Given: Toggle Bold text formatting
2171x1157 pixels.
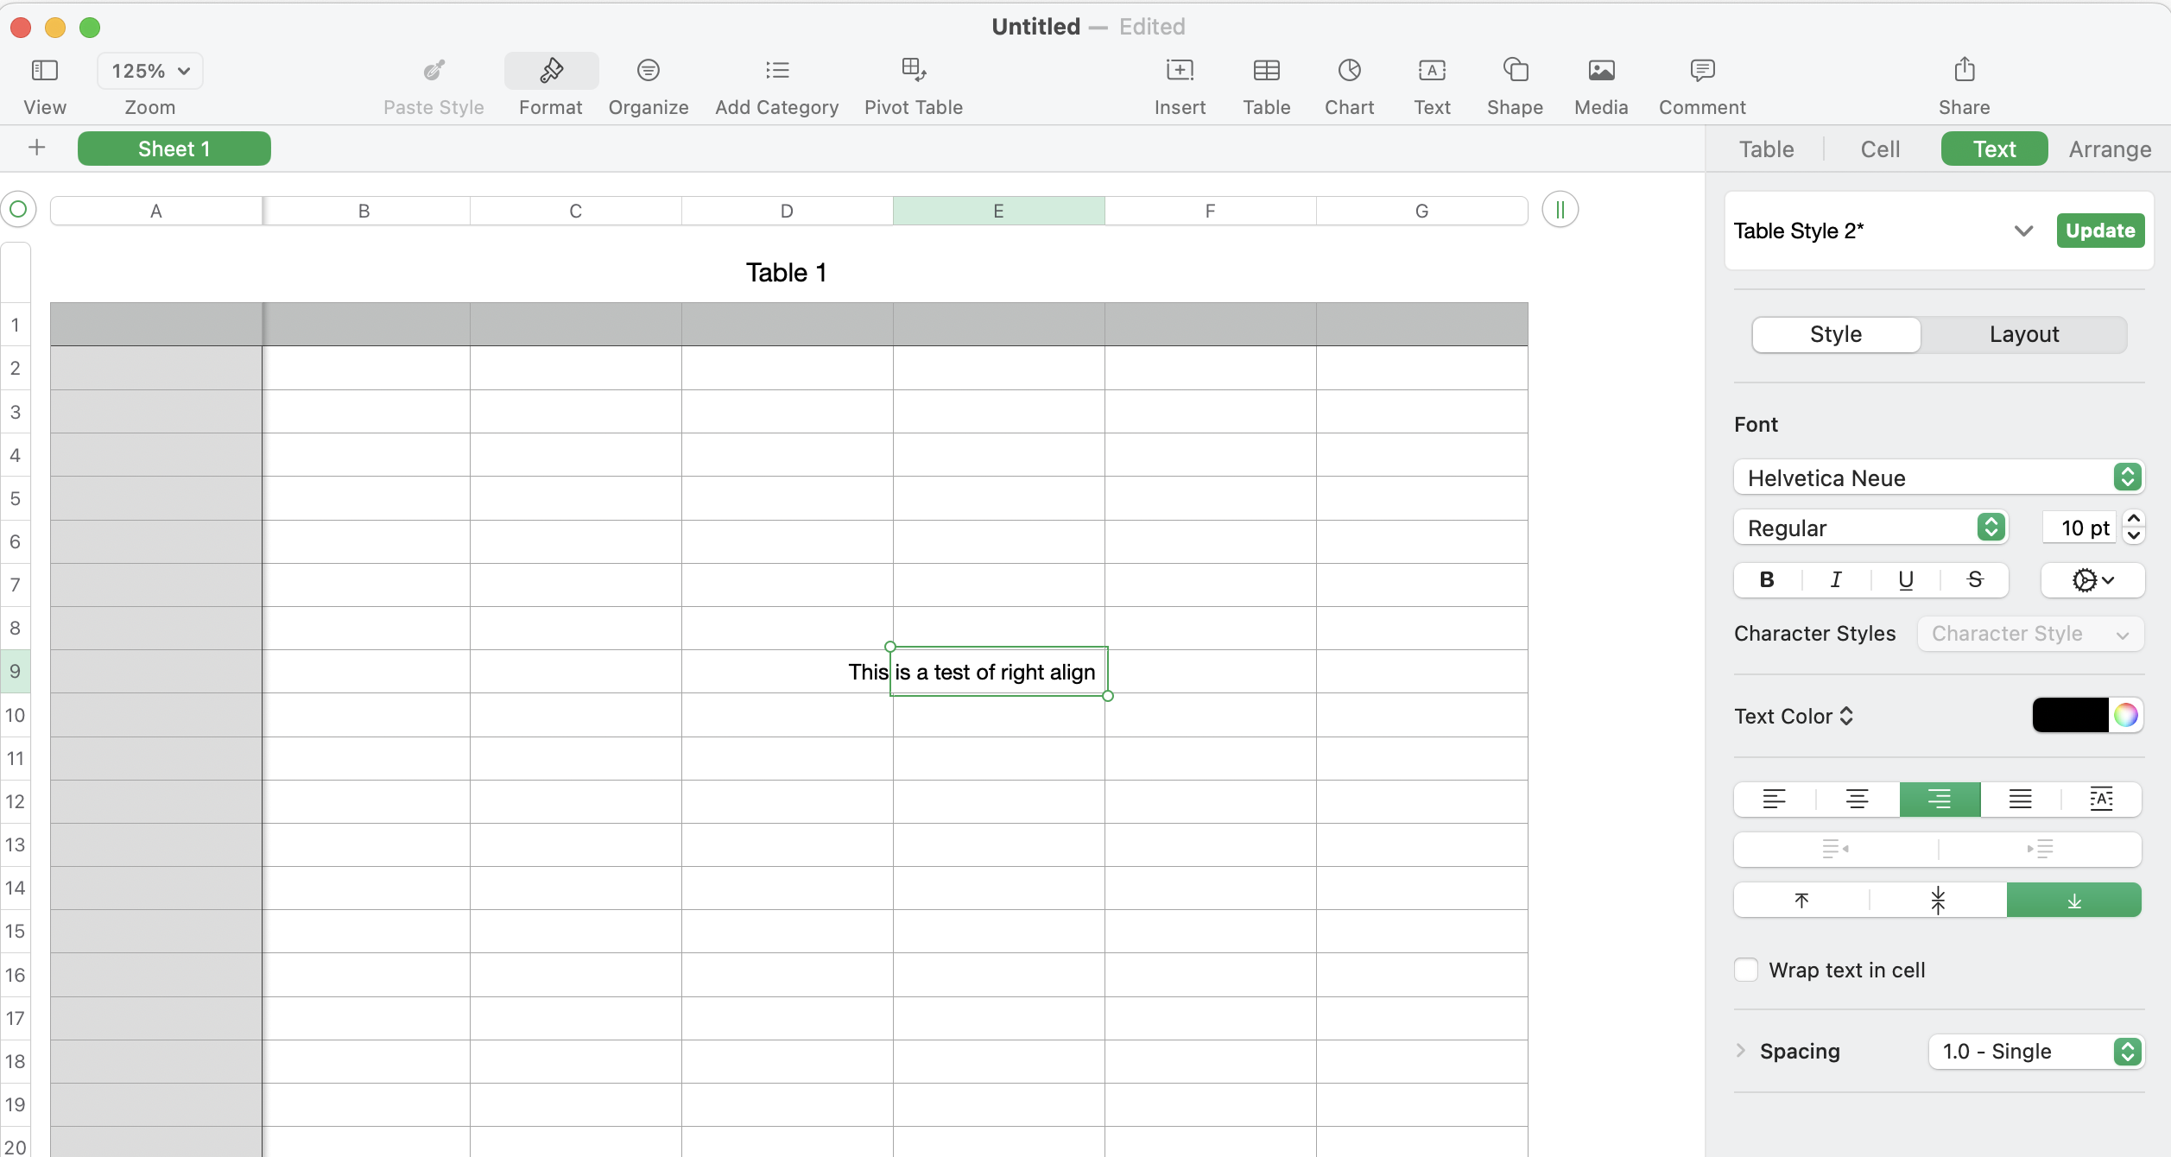Looking at the screenshot, I should 1767,580.
